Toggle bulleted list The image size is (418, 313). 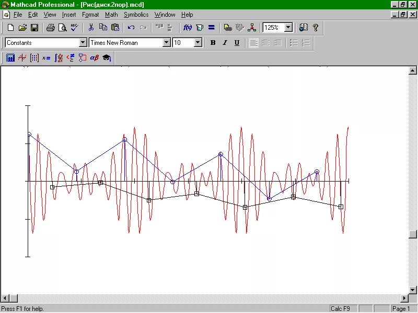point(294,43)
